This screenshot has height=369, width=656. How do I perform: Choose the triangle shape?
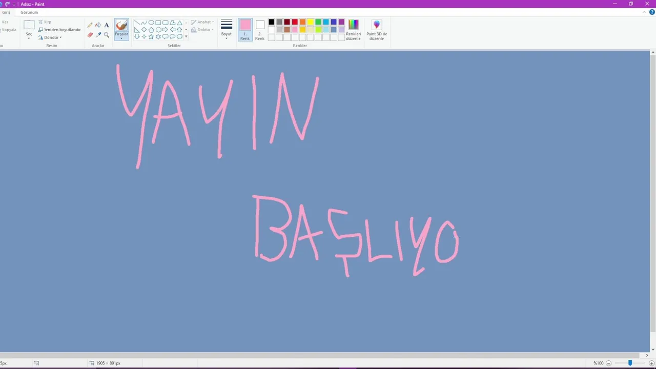(x=179, y=23)
